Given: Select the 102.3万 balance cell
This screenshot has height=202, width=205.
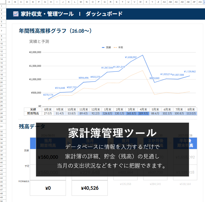Looking at the screenshot, I should (167, 114).
